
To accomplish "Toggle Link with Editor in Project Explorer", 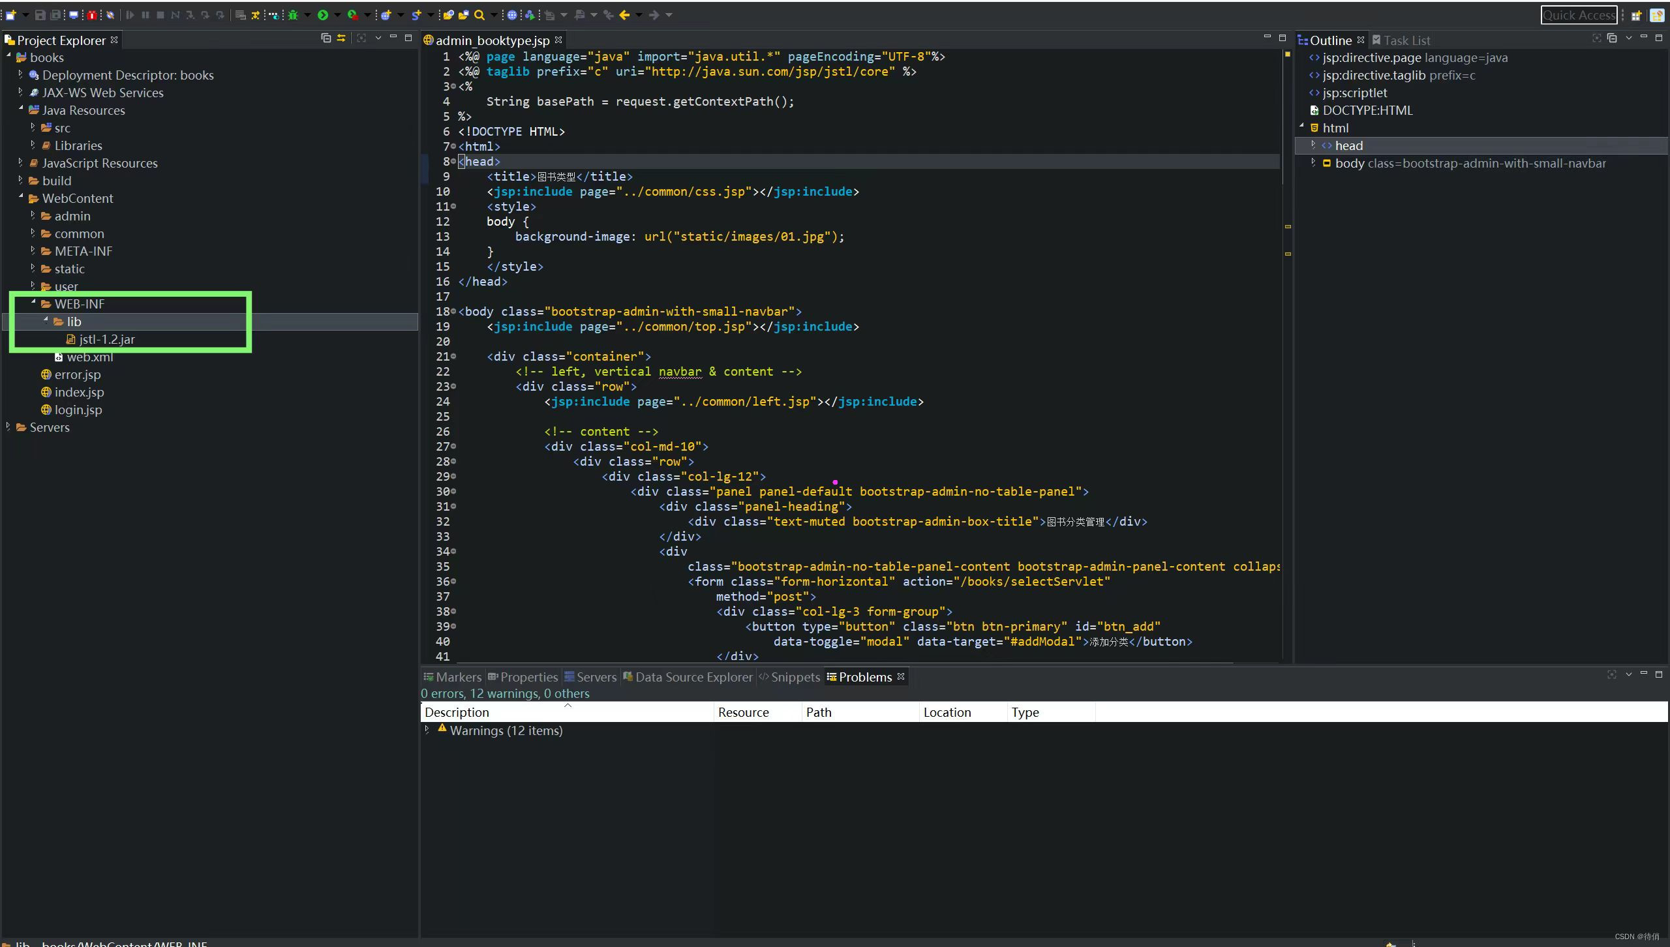I will click(x=341, y=38).
